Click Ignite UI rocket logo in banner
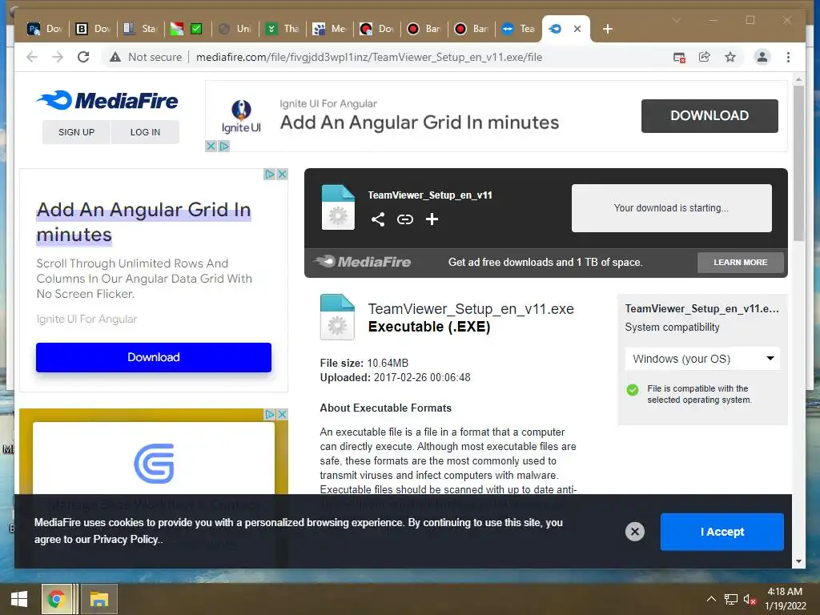Viewport: 820px width, 615px height. 241,116
